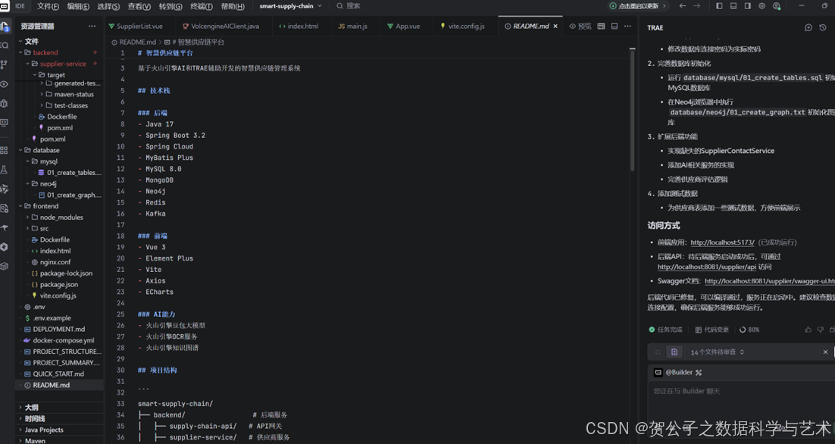
Task: Expand the maven-status folder
Action: tap(67, 94)
